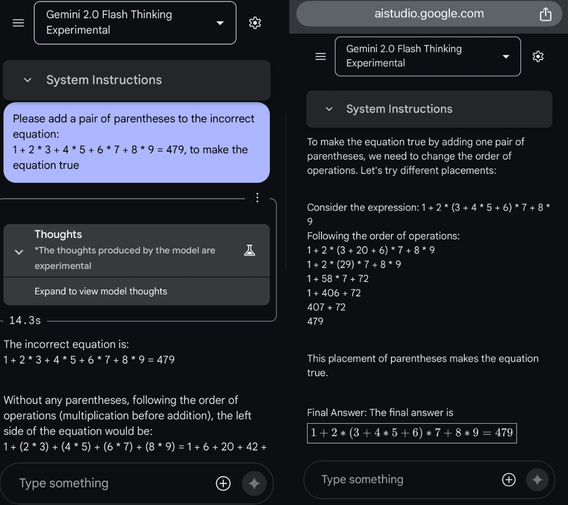This screenshot has width=568, height=505.
Task: Focus the left "Type something" input field
Action: click(x=109, y=484)
